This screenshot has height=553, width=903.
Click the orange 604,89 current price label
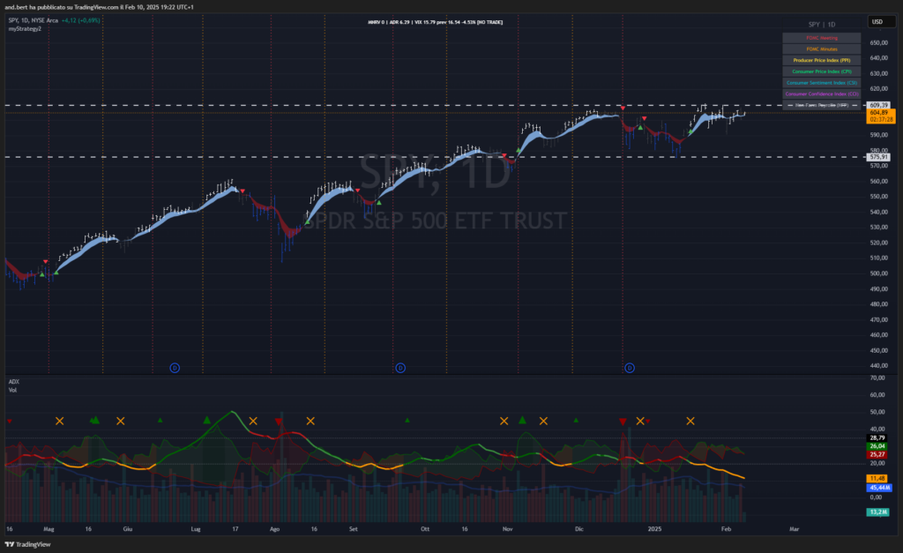click(878, 113)
